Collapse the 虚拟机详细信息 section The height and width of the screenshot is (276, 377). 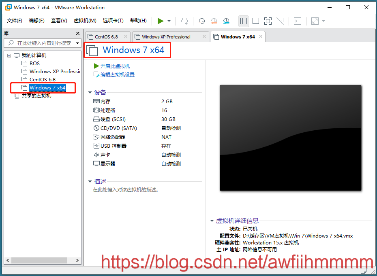click(x=212, y=221)
